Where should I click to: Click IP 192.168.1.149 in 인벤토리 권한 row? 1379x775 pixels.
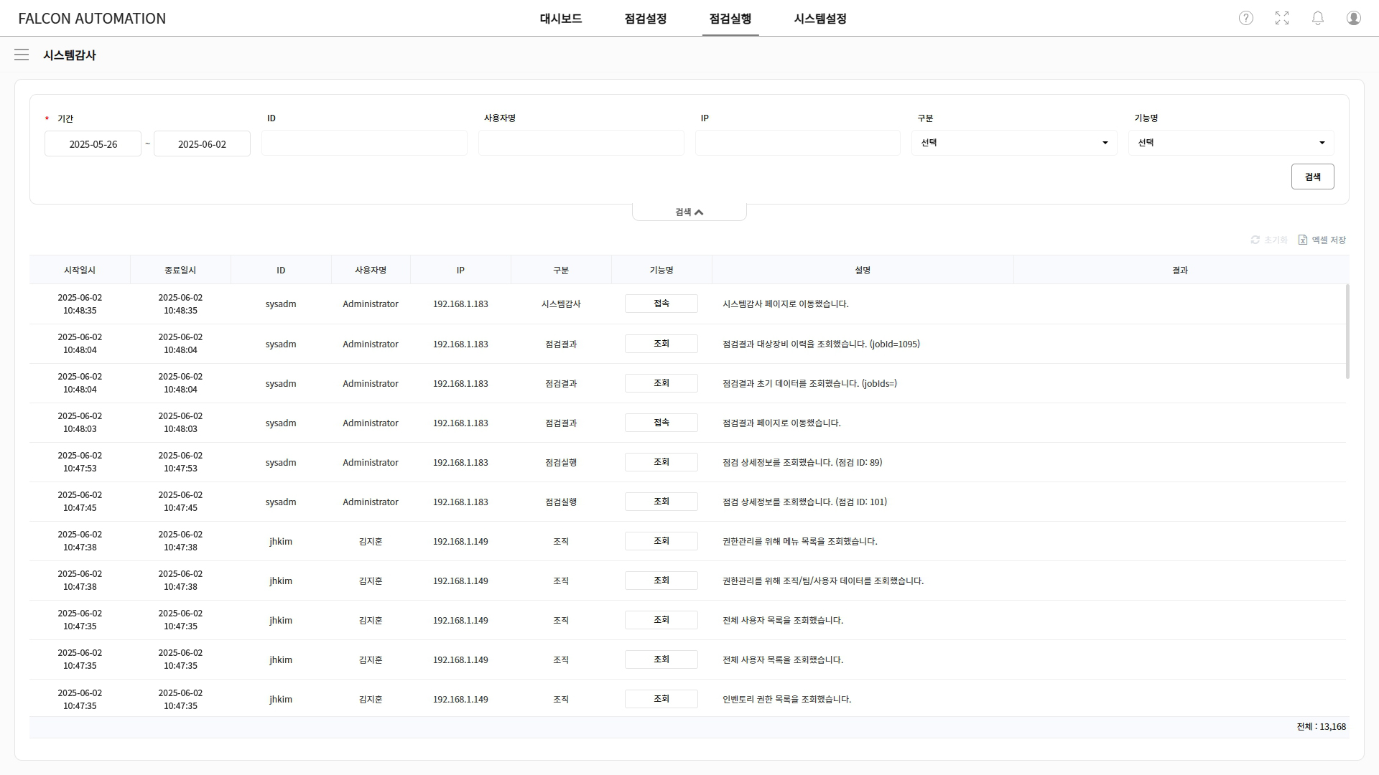[x=460, y=699]
